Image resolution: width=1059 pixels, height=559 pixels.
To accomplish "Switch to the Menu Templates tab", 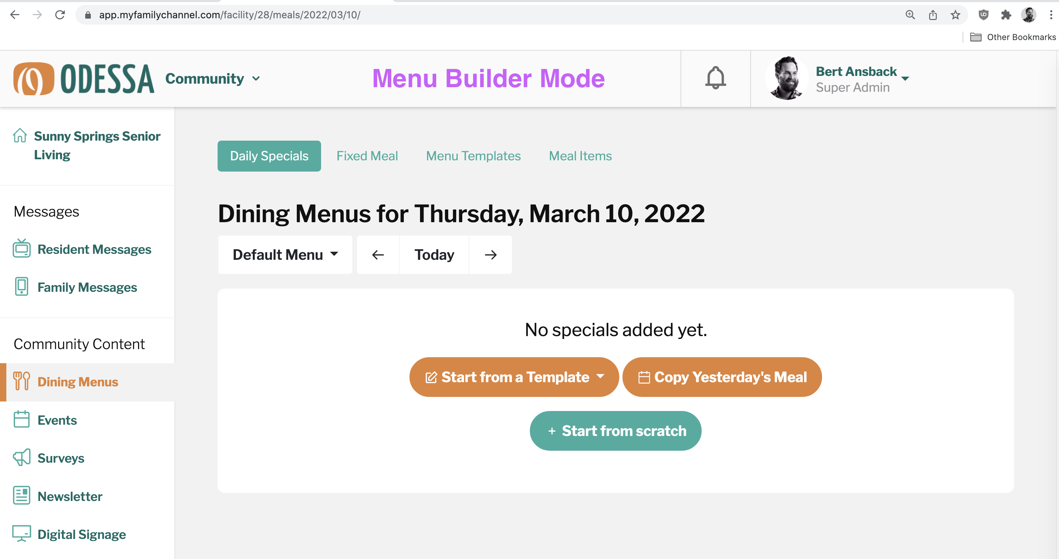I will point(473,156).
